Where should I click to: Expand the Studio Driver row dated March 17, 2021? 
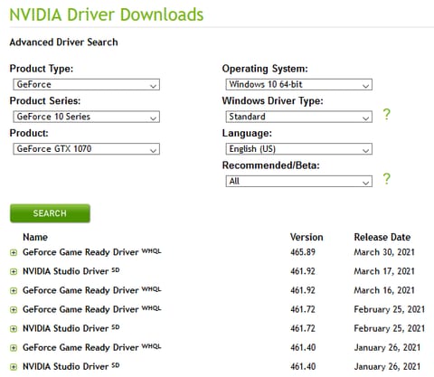[x=14, y=271]
